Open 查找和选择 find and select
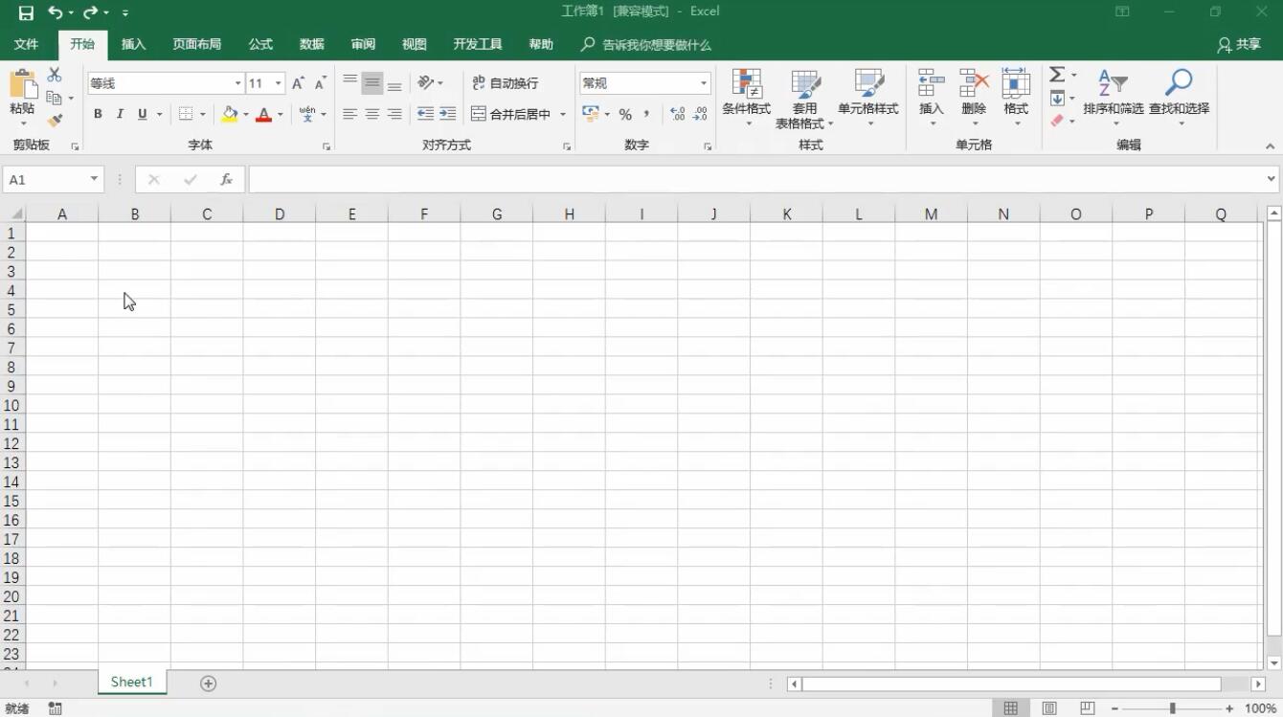1283x717 pixels. (1180, 98)
